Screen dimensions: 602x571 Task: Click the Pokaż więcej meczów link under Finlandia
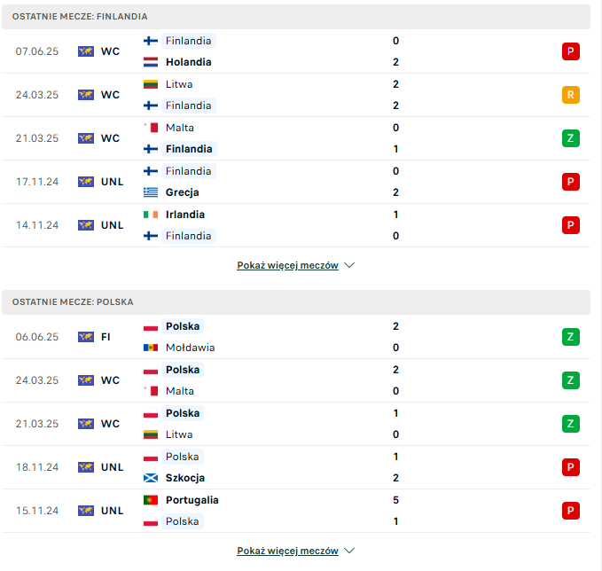(x=287, y=265)
